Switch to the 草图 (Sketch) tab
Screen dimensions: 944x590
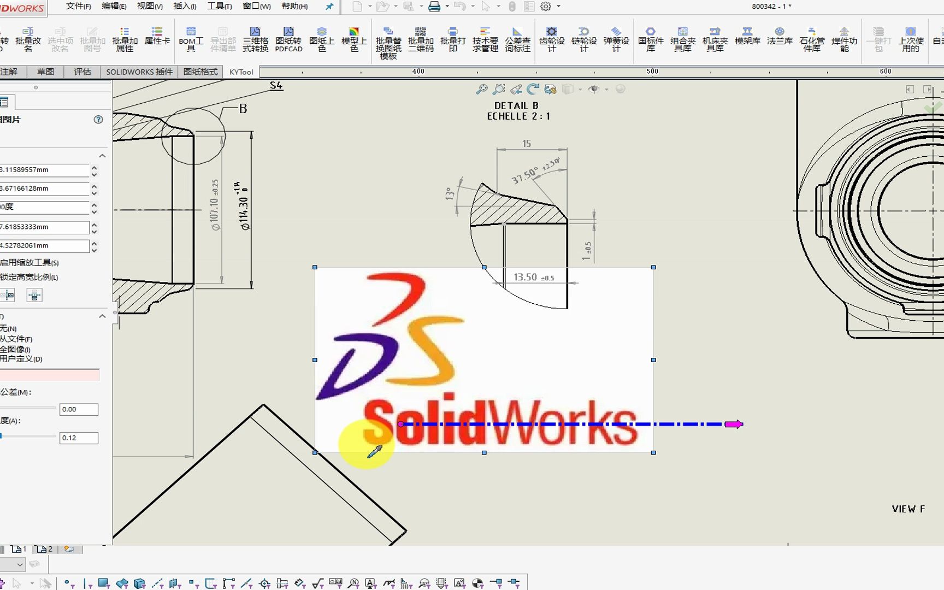coord(45,72)
